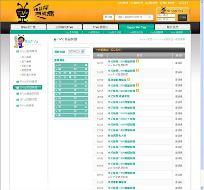Click the search magnifier icon
204x190 pixels.
150,17
